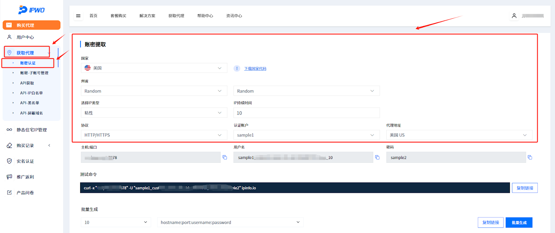
Task: Open 静态住宅IP管理 from sidebar
Action: (x=32, y=130)
